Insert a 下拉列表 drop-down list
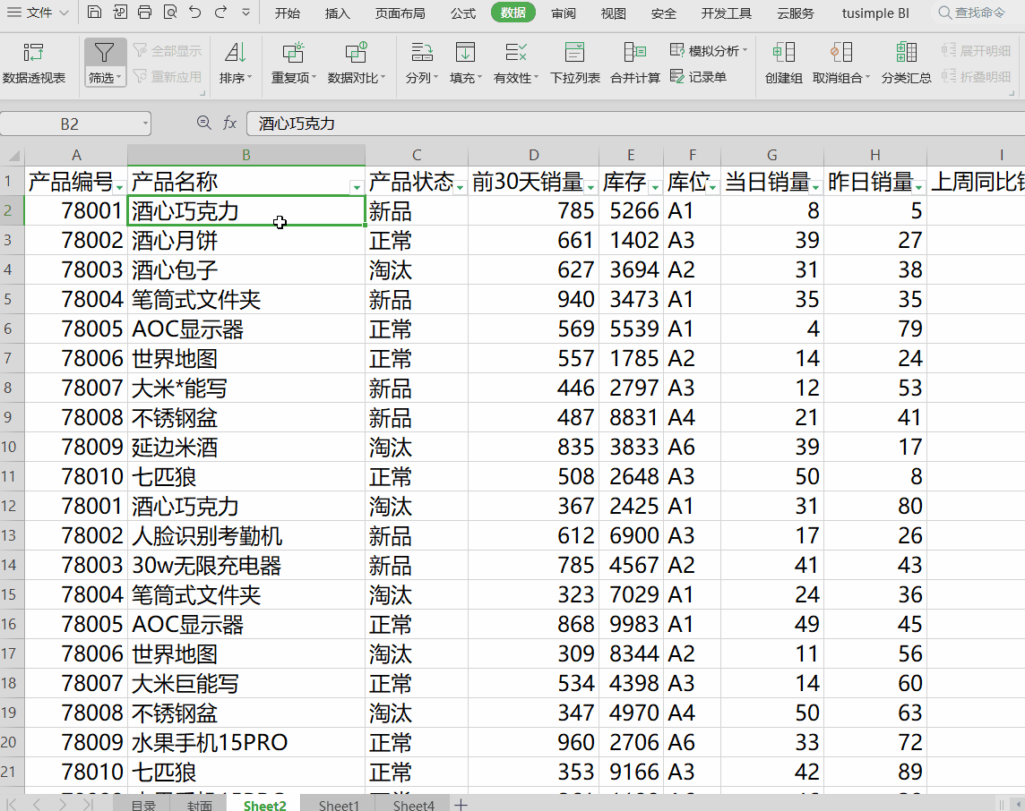The width and height of the screenshot is (1025, 811). pos(574,64)
